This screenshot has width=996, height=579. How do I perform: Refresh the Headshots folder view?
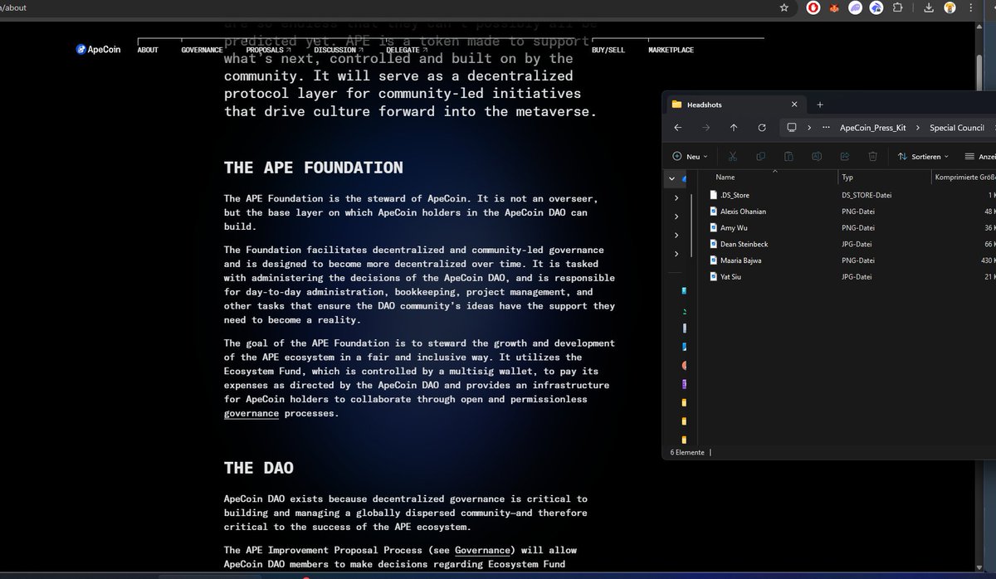click(x=762, y=128)
